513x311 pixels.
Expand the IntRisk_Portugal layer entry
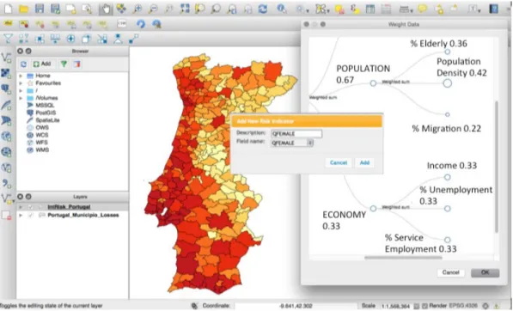(21, 207)
